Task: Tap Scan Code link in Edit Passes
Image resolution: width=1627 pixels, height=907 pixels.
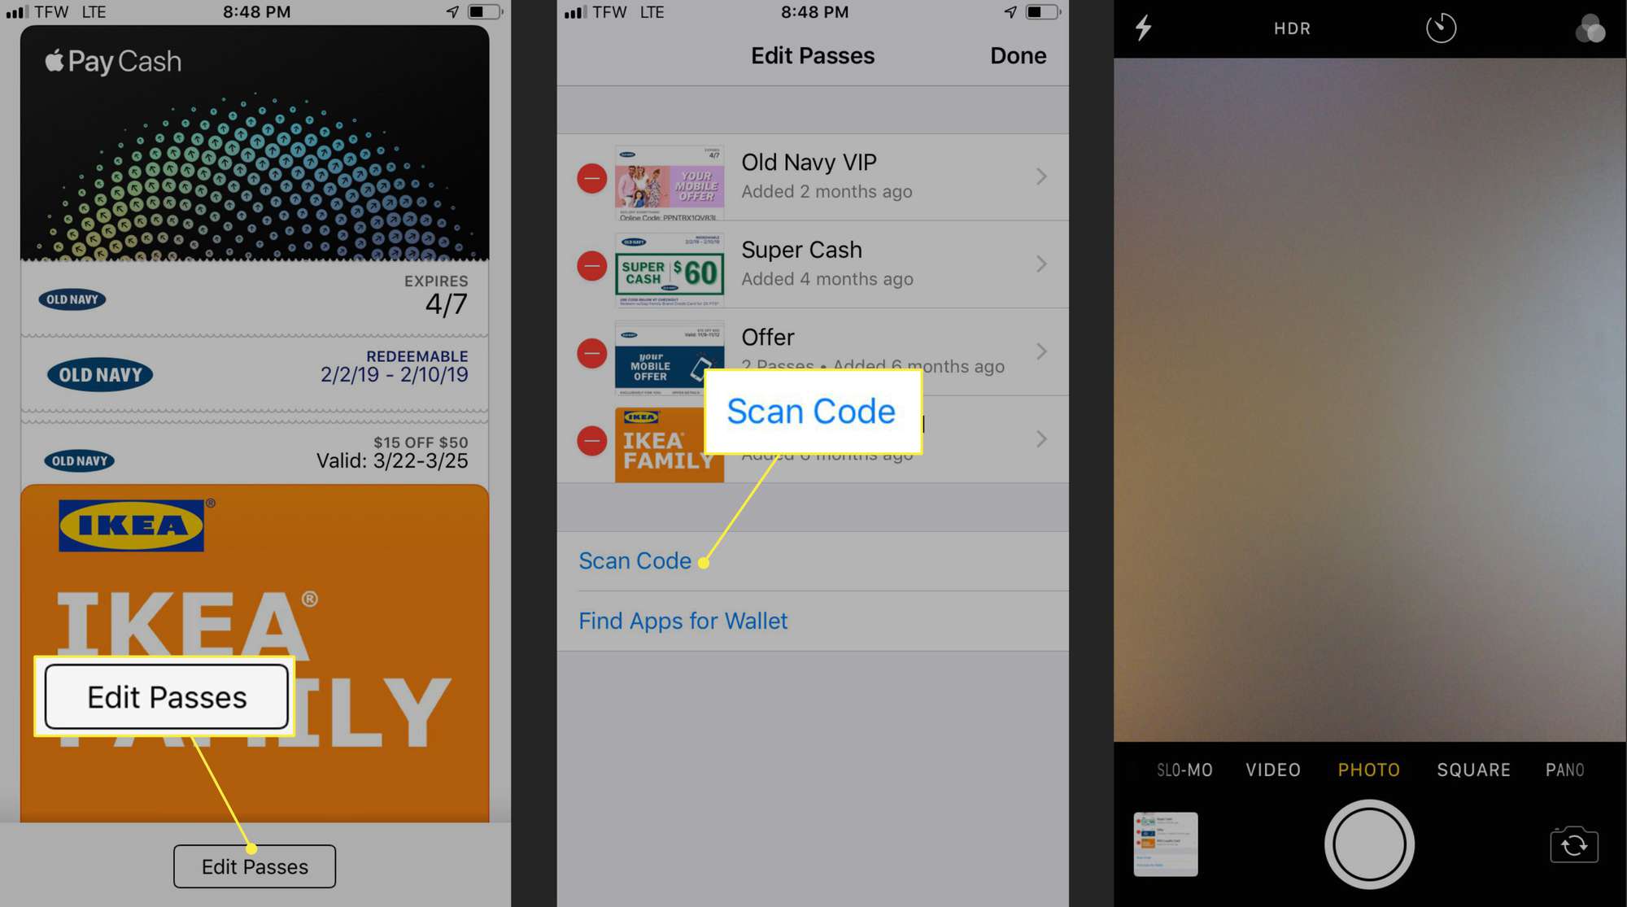Action: point(635,560)
